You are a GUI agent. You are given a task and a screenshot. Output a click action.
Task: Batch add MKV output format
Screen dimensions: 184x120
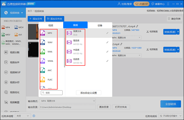point(6,35)
